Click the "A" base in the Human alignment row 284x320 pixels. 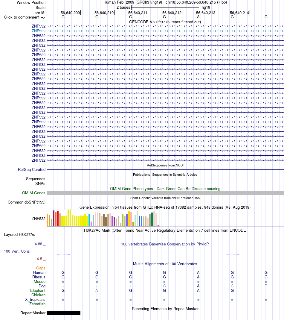[x=198, y=272]
